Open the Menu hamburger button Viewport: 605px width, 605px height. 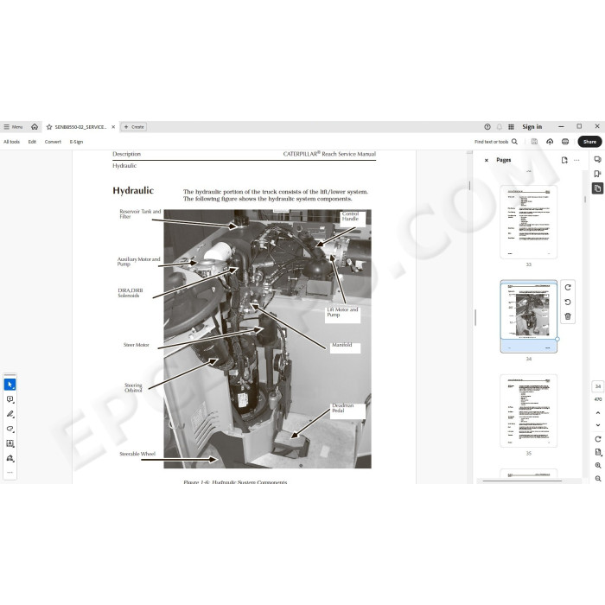13,126
